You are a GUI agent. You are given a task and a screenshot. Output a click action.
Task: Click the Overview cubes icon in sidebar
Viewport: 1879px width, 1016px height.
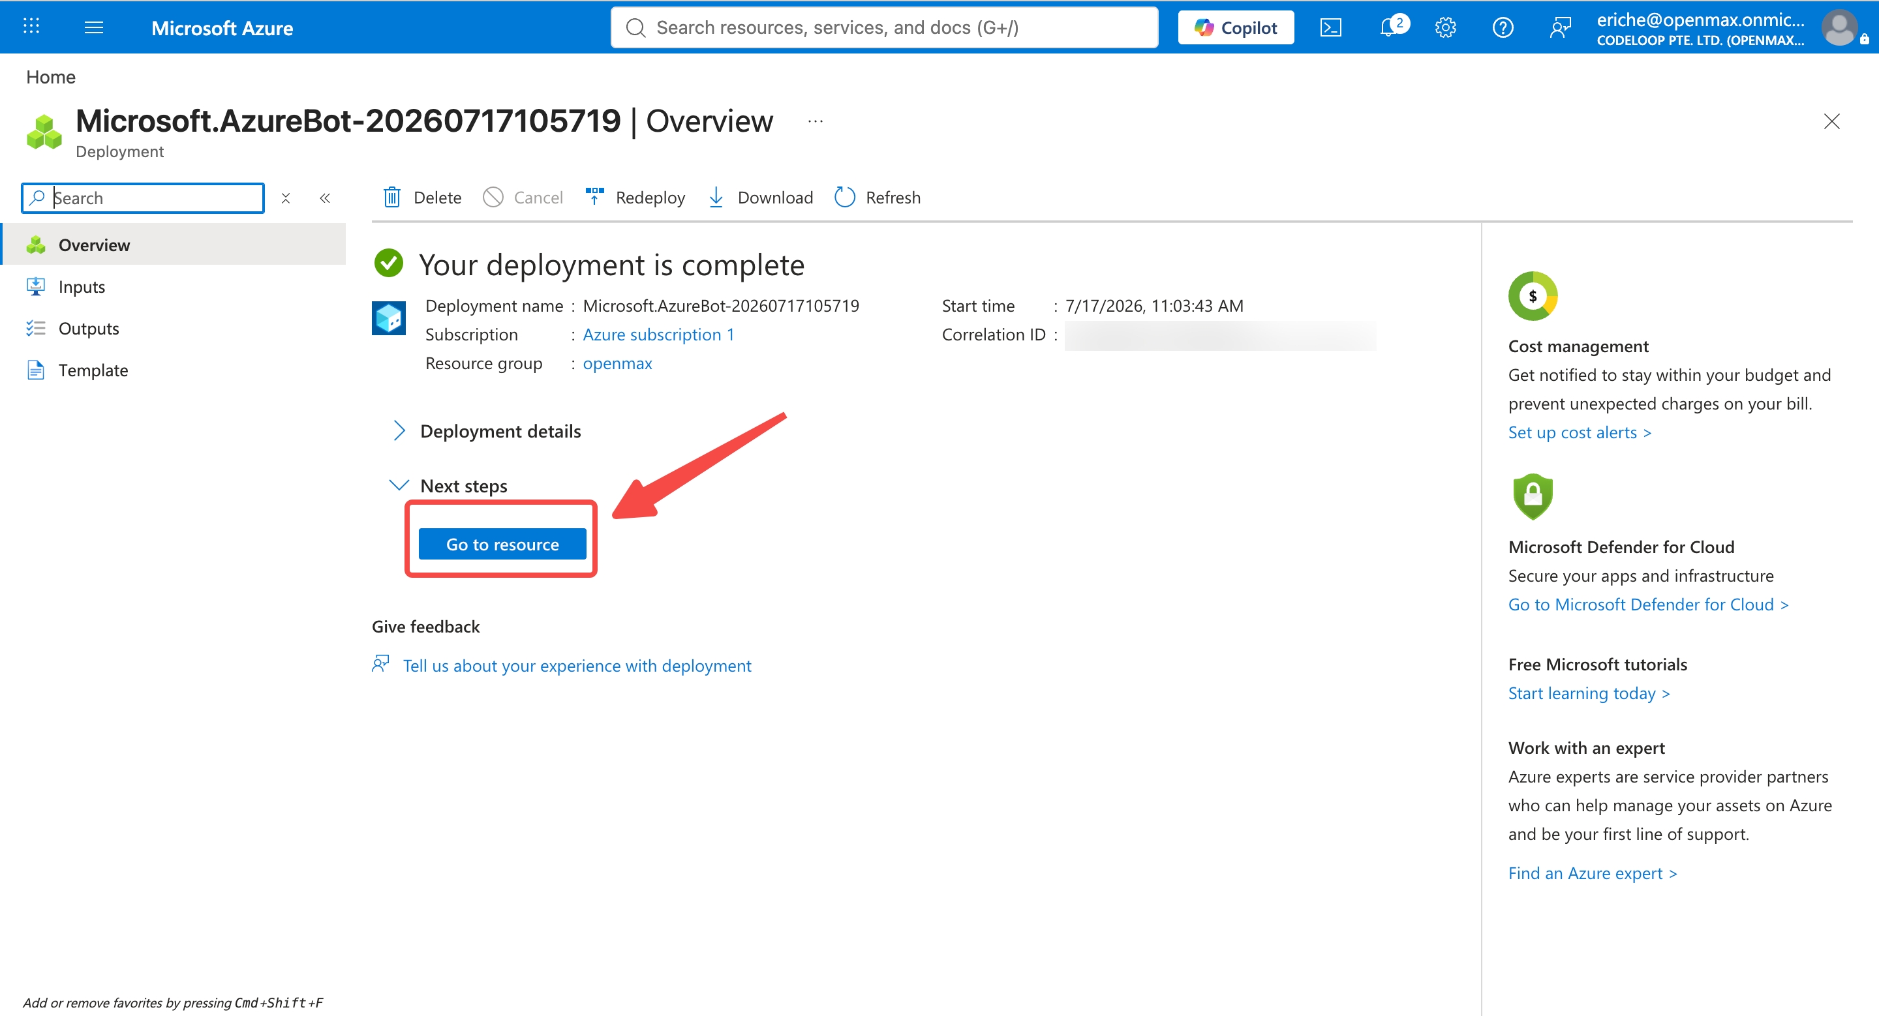(36, 245)
